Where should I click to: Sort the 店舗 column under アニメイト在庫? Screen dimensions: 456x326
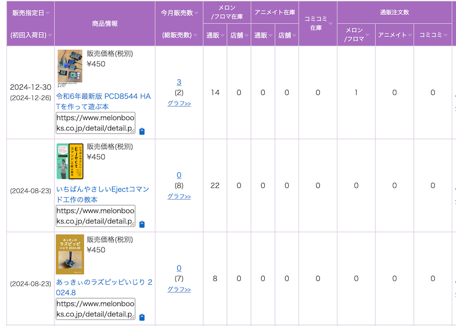coord(295,36)
